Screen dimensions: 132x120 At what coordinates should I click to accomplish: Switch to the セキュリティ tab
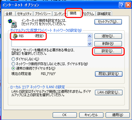[x=24, y=14]
